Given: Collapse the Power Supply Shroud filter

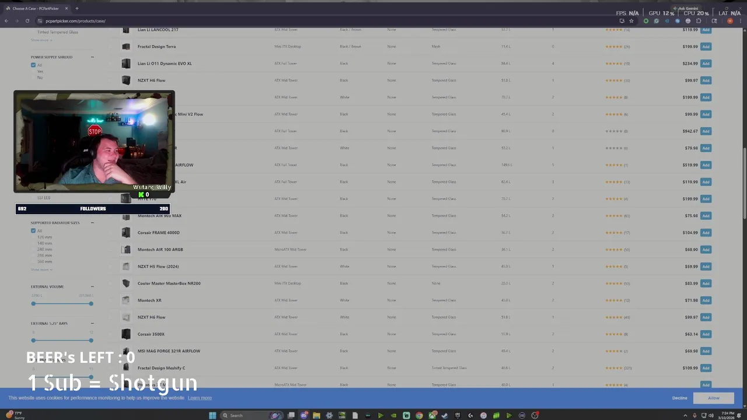Looking at the screenshot, I should (92, 57).
